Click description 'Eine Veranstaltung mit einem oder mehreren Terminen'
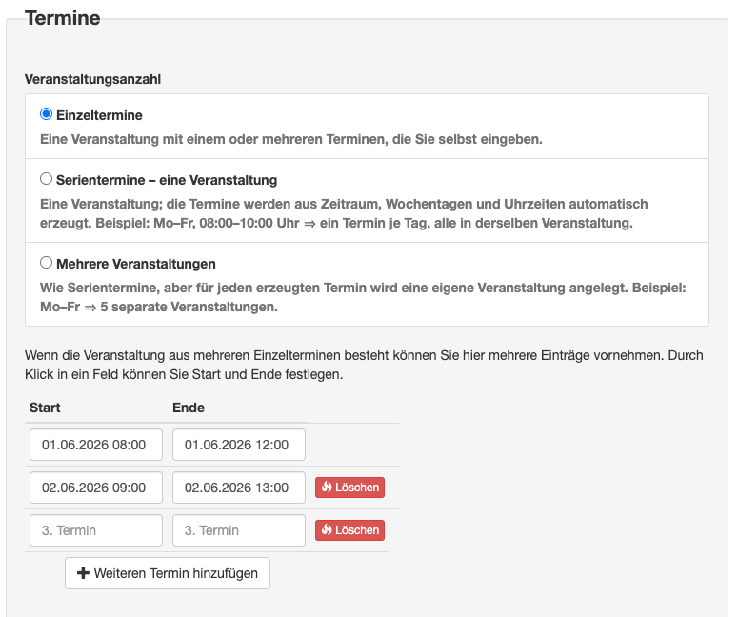The width and height of the screenshot is (738, 617). click(x=291, y=139)
